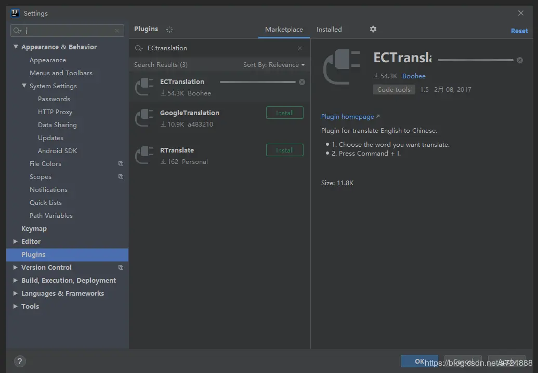
Task: Open the Sort By Relevance dropdown
Action: pyautogui.click(x=274, y=65)
